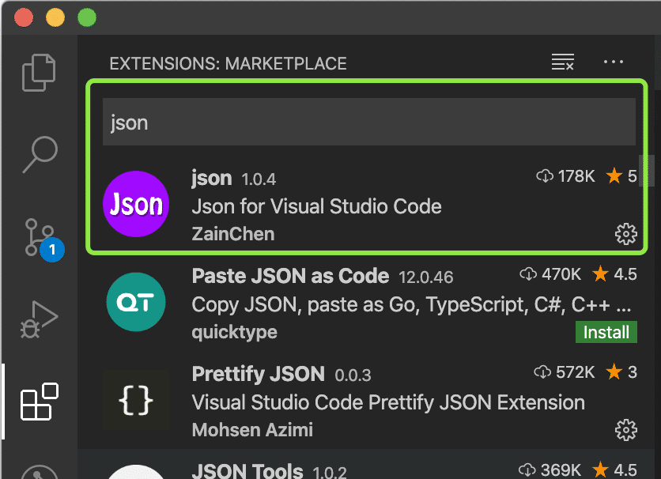Click 'Json for Visual Studio Code' description
Screen dimensions: 661x479
pyautogui.click(x=316, y=207)
